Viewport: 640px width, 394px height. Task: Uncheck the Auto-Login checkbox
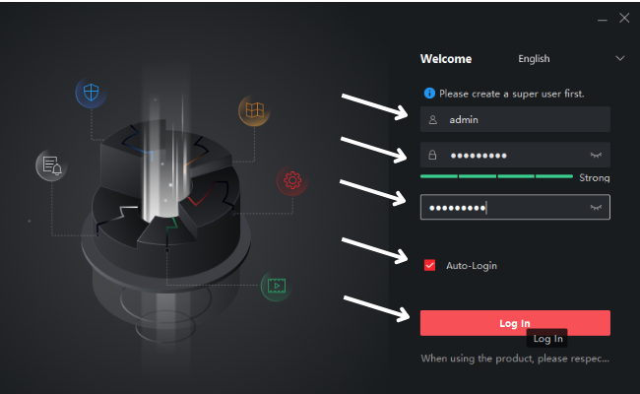(429, 265)
